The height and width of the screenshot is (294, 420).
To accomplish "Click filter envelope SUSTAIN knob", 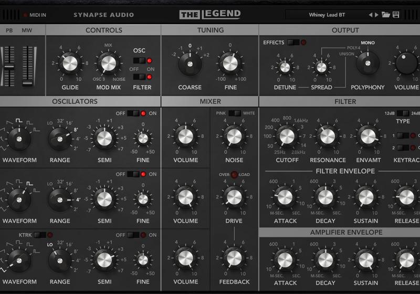I will (366, 197).
